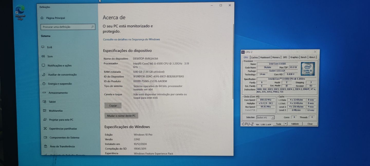The image size is (370, 166).
Task: Click the Name field Intel Core i5 6500 in CPU-Z
Action: tap(277, 64)
